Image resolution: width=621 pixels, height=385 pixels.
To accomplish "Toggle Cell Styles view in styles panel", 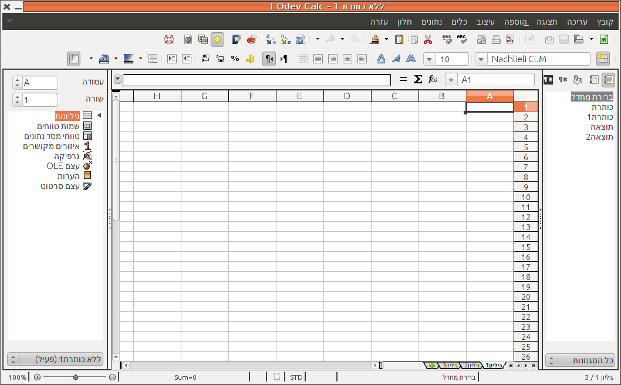I will tap(608, 80).
